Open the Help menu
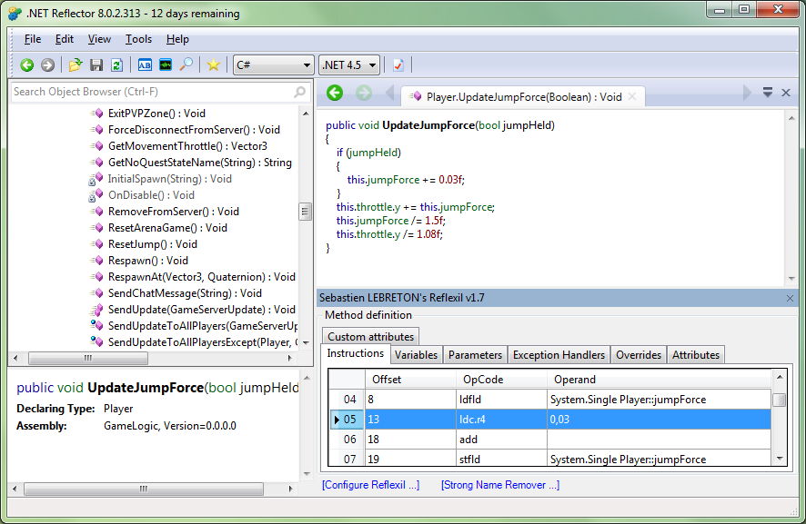This screenshot has width=806, height=524. [x=177, y=39]
